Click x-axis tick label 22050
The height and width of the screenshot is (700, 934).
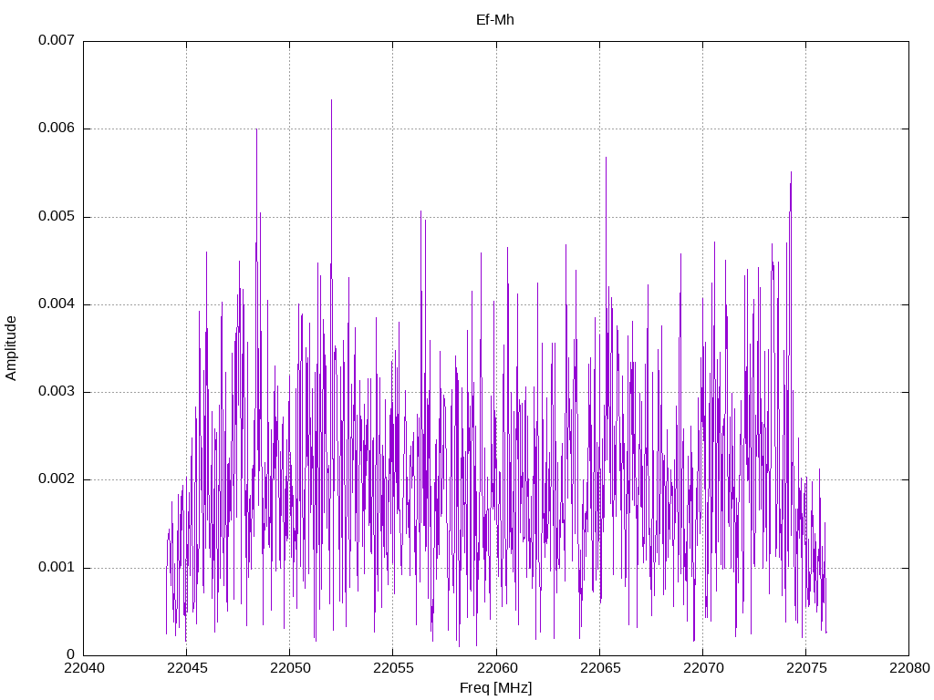coord(290,668)
